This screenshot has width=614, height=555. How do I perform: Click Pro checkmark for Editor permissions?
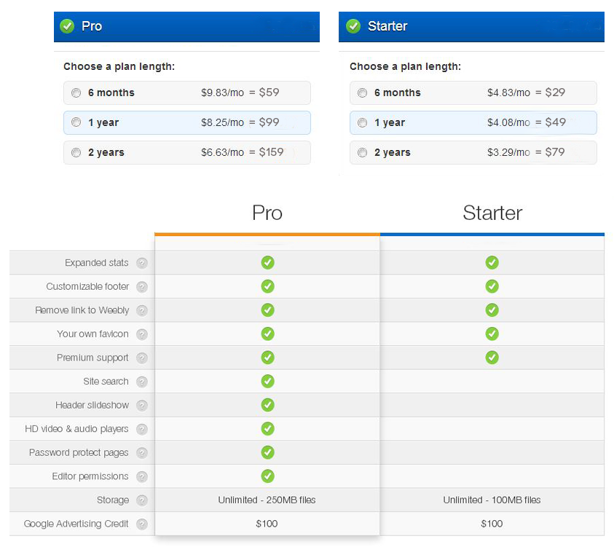[x=268, y=476]
